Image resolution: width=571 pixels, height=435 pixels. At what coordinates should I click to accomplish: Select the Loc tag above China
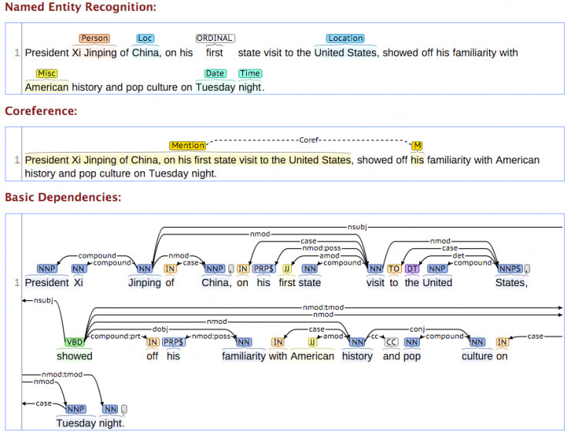click(145, 39)
